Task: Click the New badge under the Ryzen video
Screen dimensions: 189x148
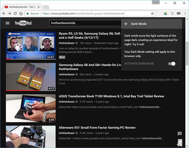Action: 62,57
